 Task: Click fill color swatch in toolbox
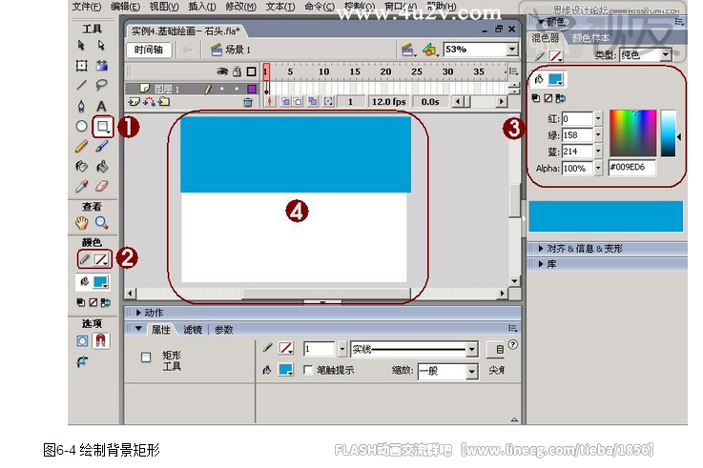click(x=99, y=282)
